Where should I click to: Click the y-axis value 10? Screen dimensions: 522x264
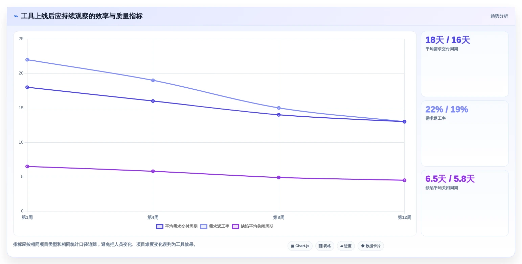pos(21,142)
